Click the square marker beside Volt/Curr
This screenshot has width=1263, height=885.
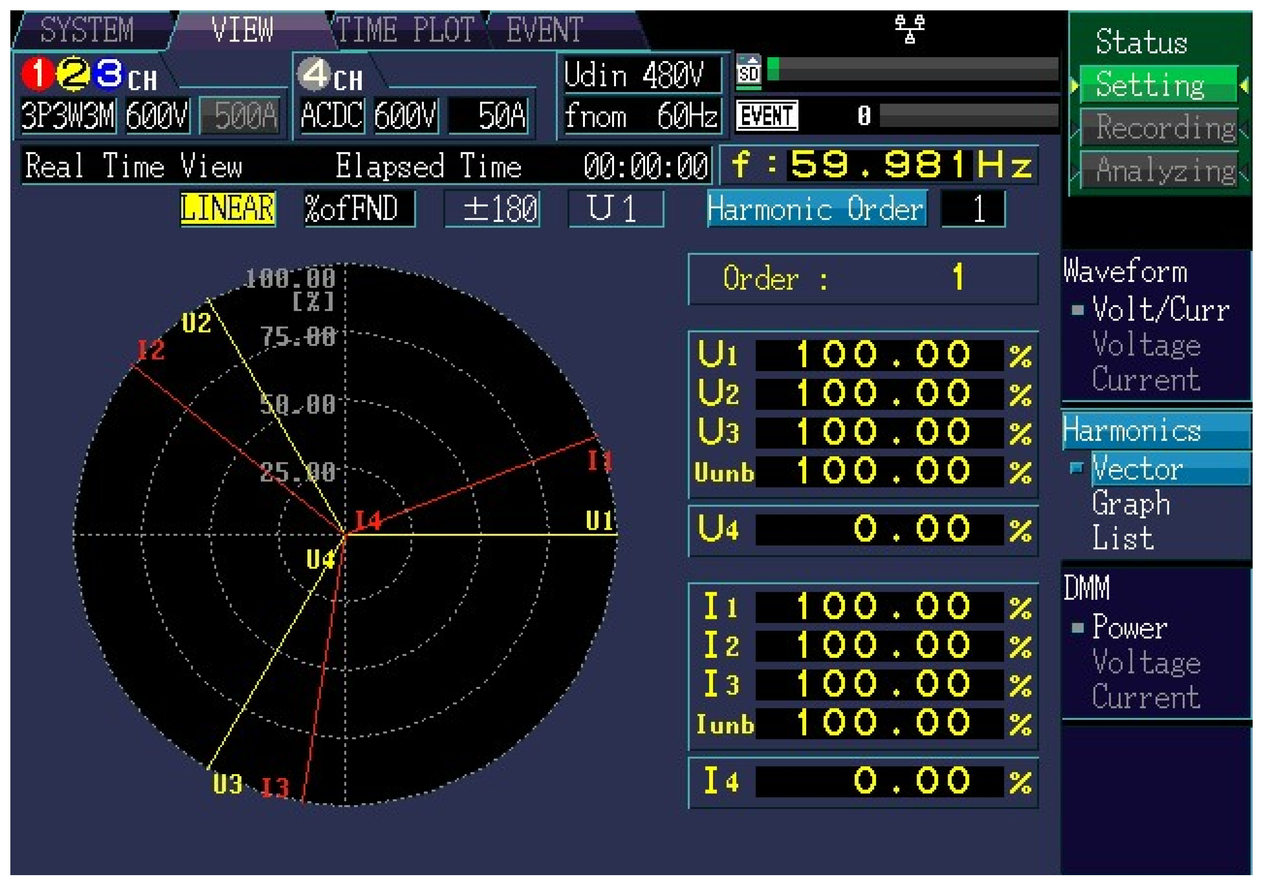pyautogui.click(x=1078, y=310)
